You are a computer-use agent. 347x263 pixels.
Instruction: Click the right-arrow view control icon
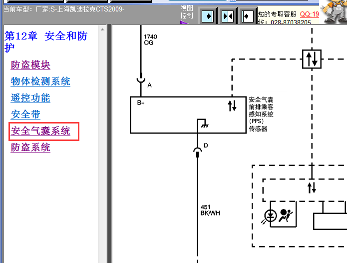click(208, 16)
